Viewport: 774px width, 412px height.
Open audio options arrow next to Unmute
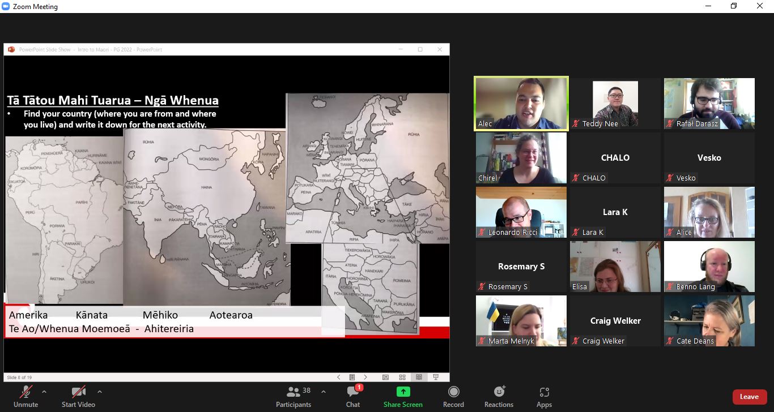coord(44,392)
